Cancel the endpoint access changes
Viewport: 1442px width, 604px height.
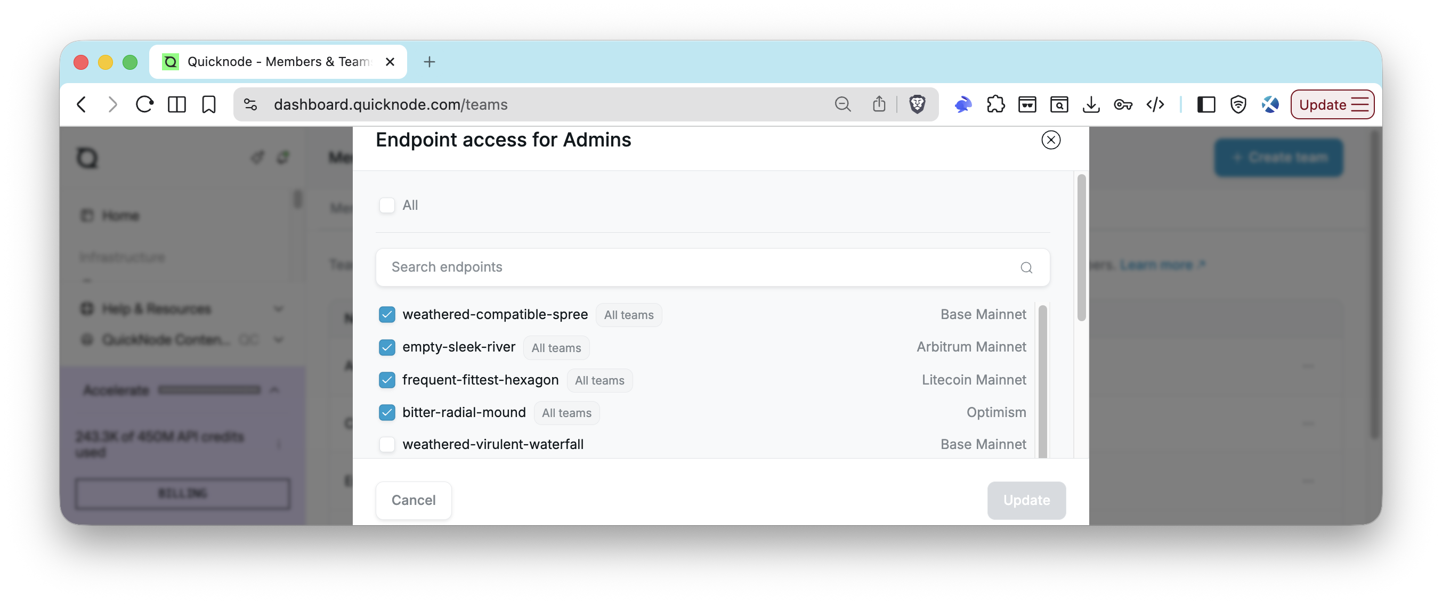413,500
